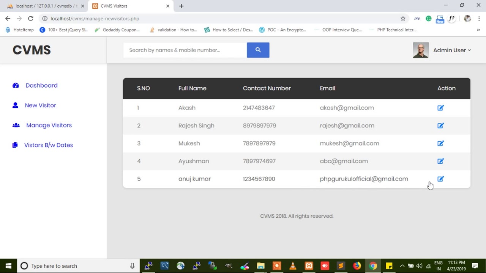Open edit icon for Rajesh Singh
The height and width of the screenshot is (273, 486).
(440, 126)
